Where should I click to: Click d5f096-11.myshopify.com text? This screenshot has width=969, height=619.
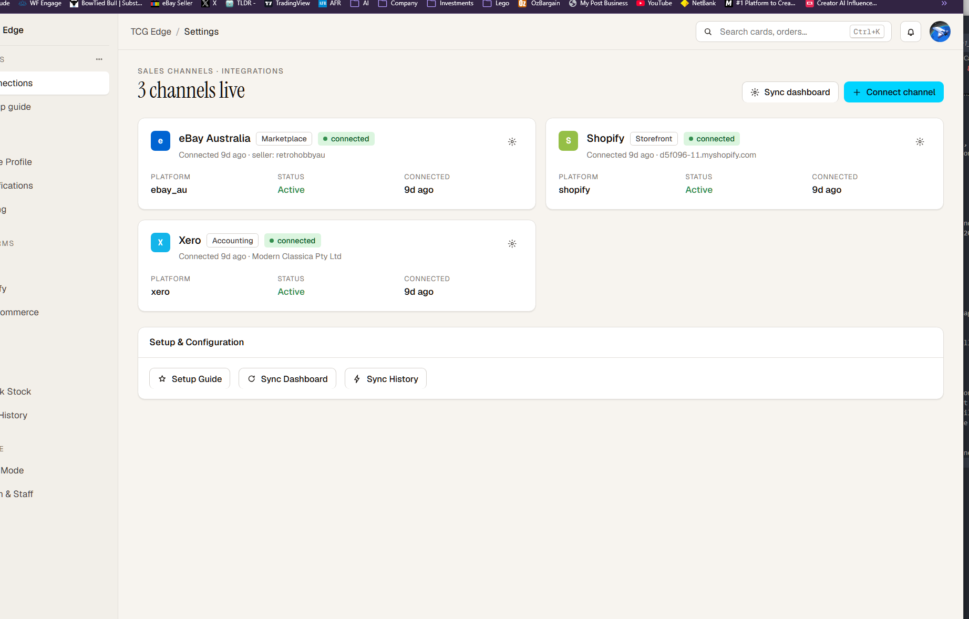pyautogui.click(x=708, y=155)
